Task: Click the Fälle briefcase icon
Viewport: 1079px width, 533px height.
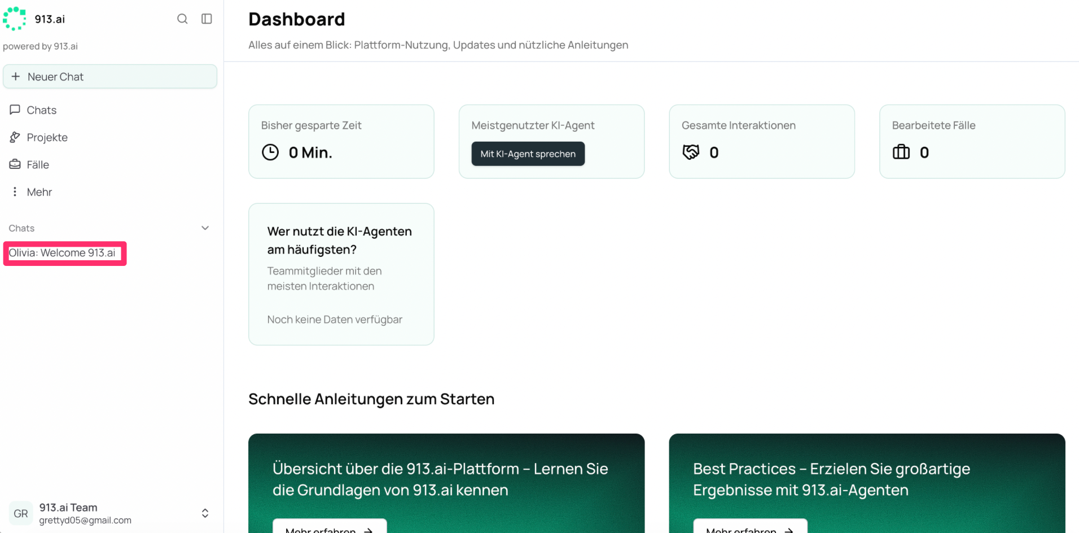Action: [15, 164]
